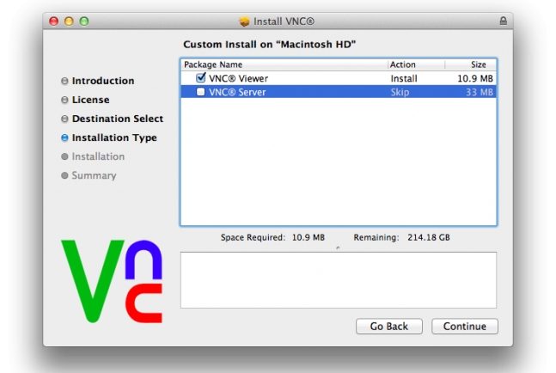The image size is (556, 373).
Task: Uncheck the VNC Viewer checkbox
Action: [201, 77]
